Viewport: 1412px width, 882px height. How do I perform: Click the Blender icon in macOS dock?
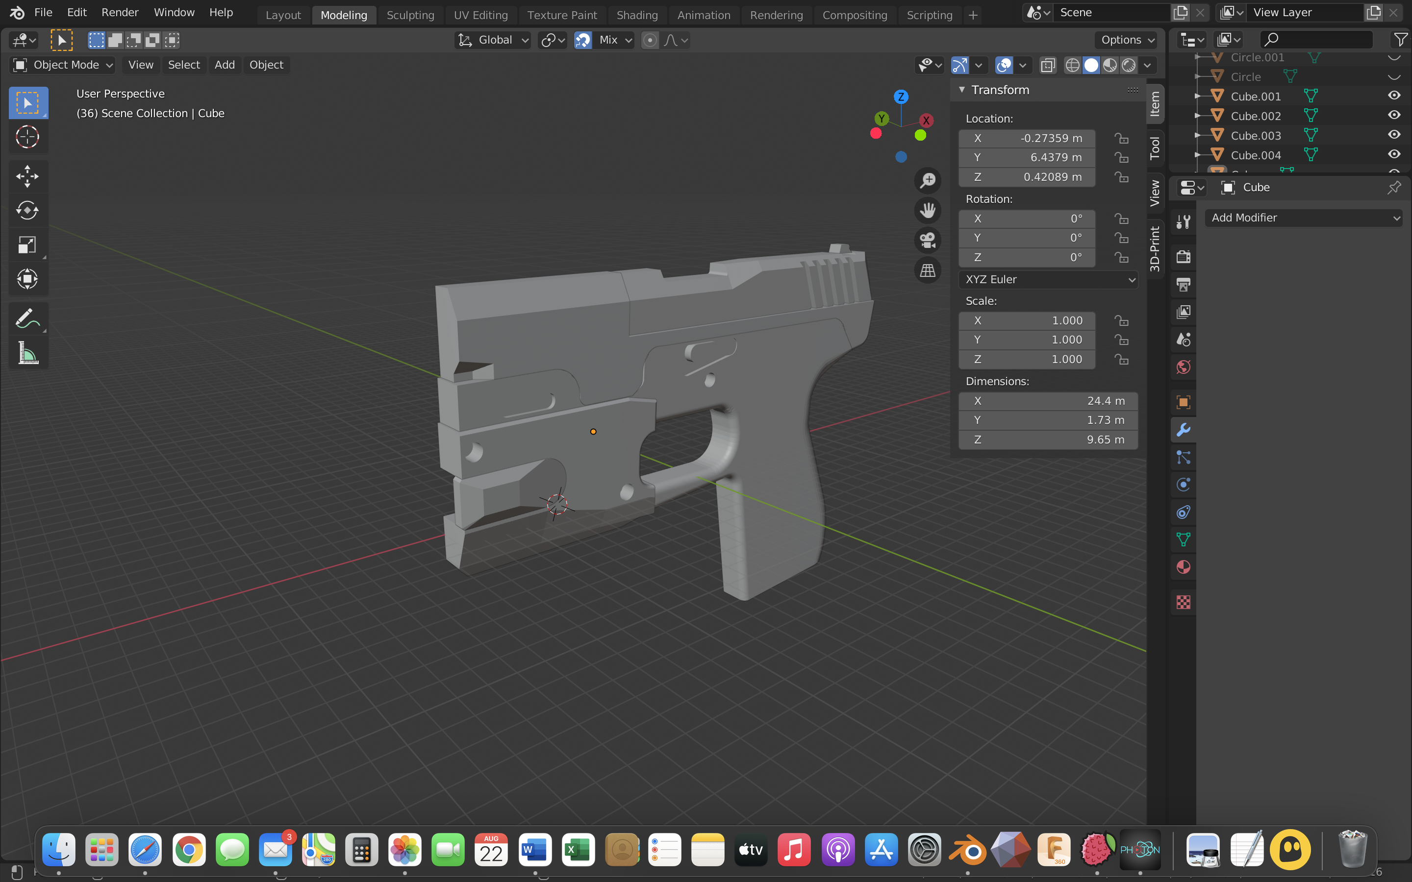pyautogui.click(x=967, y=852)
